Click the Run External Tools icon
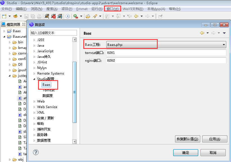Image resolution: width=231 pixels, height=162 pixels. point(76,16)
